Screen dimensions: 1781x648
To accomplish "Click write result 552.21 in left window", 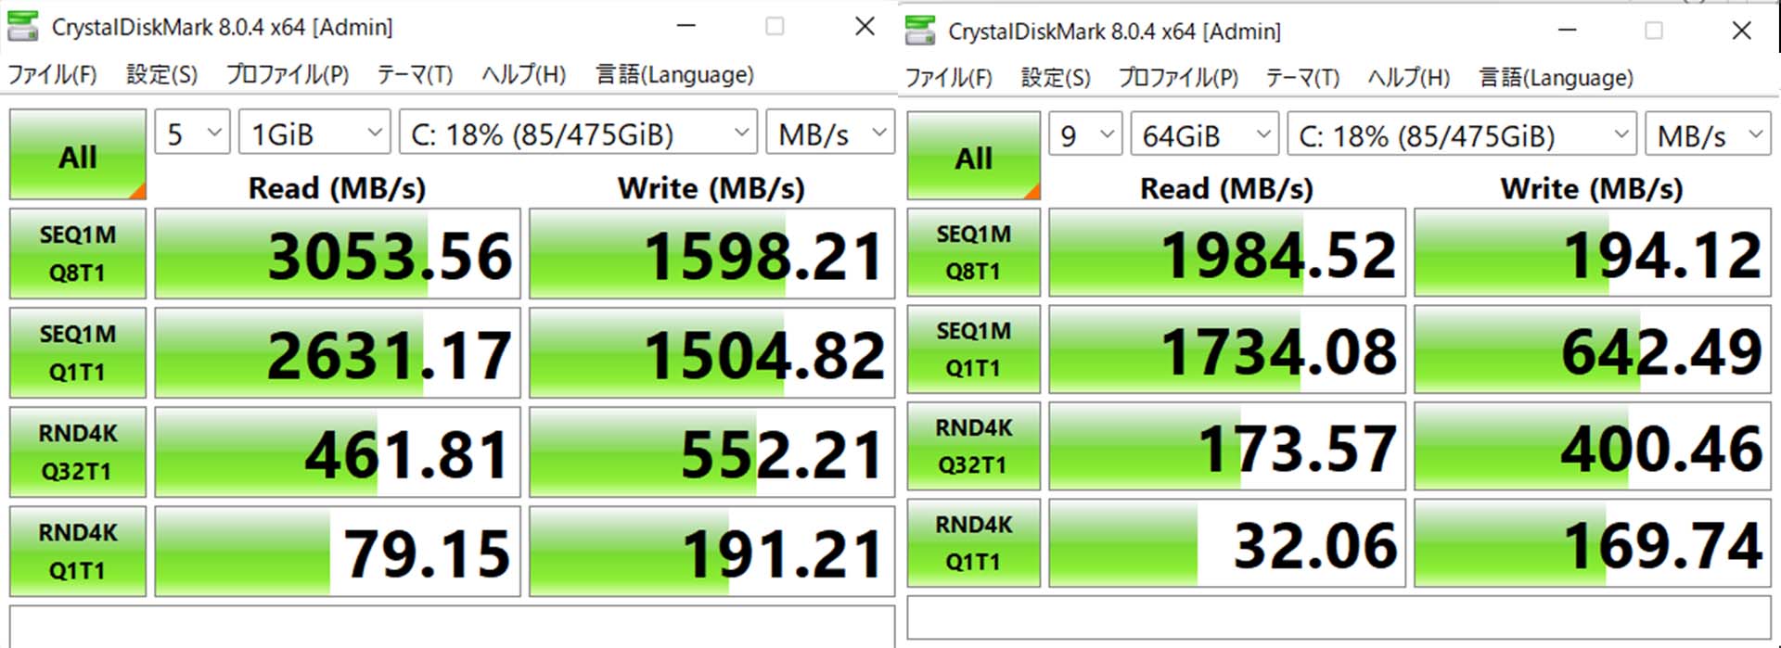I will point(711,451).
